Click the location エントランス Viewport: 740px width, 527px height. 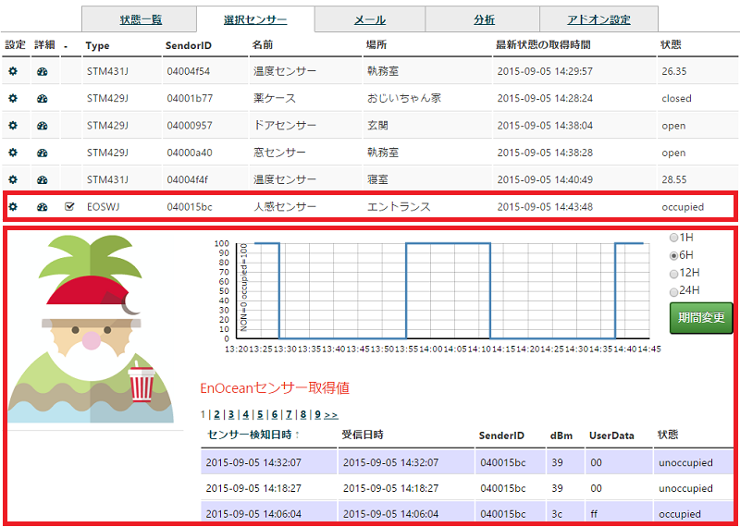coord(399,207)
